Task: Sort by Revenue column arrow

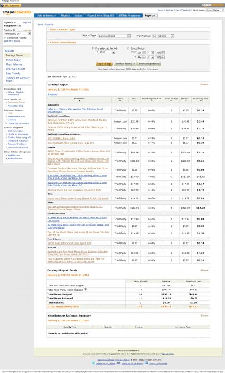Action: 185,101
